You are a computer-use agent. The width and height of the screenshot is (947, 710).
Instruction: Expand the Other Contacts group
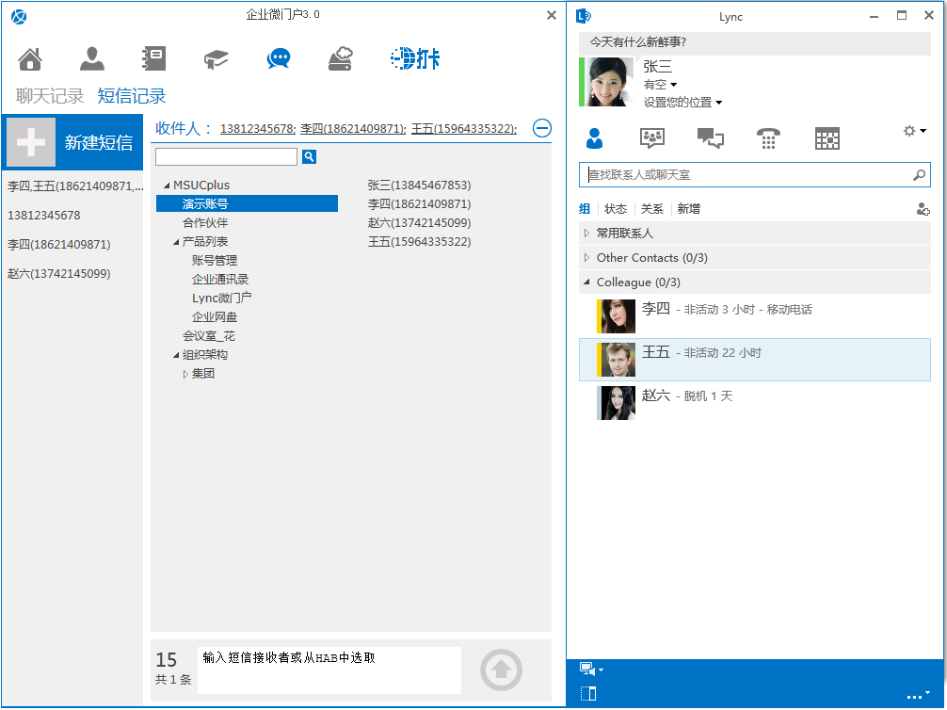click(x=586, y=258)
